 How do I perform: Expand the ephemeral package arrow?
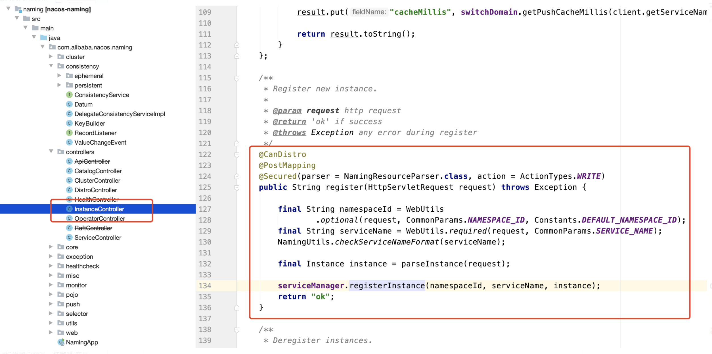tap(59, 76)
